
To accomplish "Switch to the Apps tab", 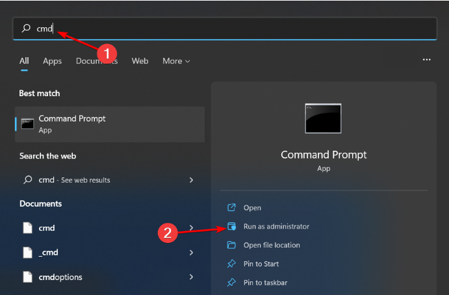I will point(52,61).
